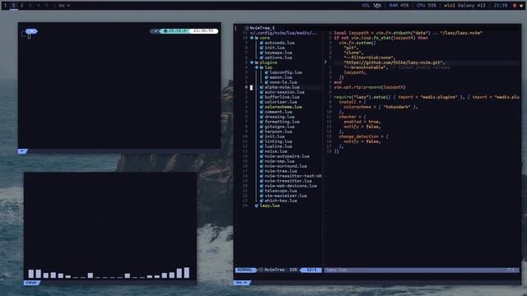This screenshot has width=527, height=296.
Task: Click the Lua icon beside gitsigns.lua
Action: click(262, 127)
